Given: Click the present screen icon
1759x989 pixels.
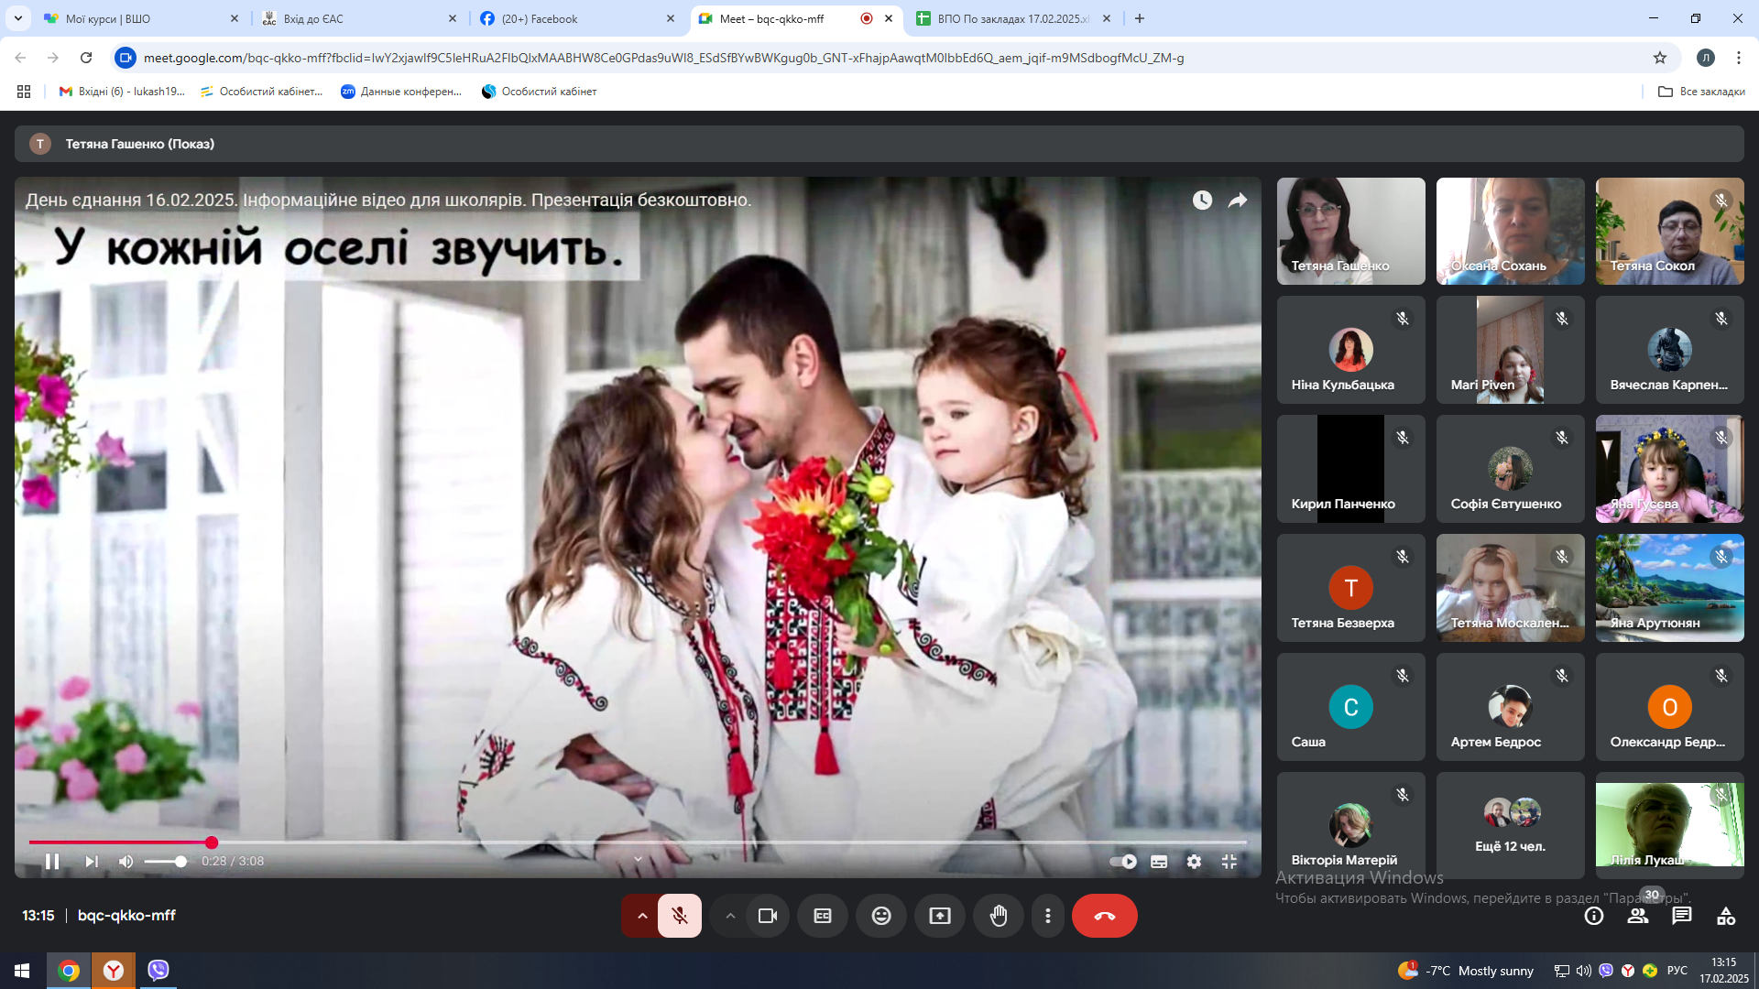Looking at the screenshot, I should (940, 916).
